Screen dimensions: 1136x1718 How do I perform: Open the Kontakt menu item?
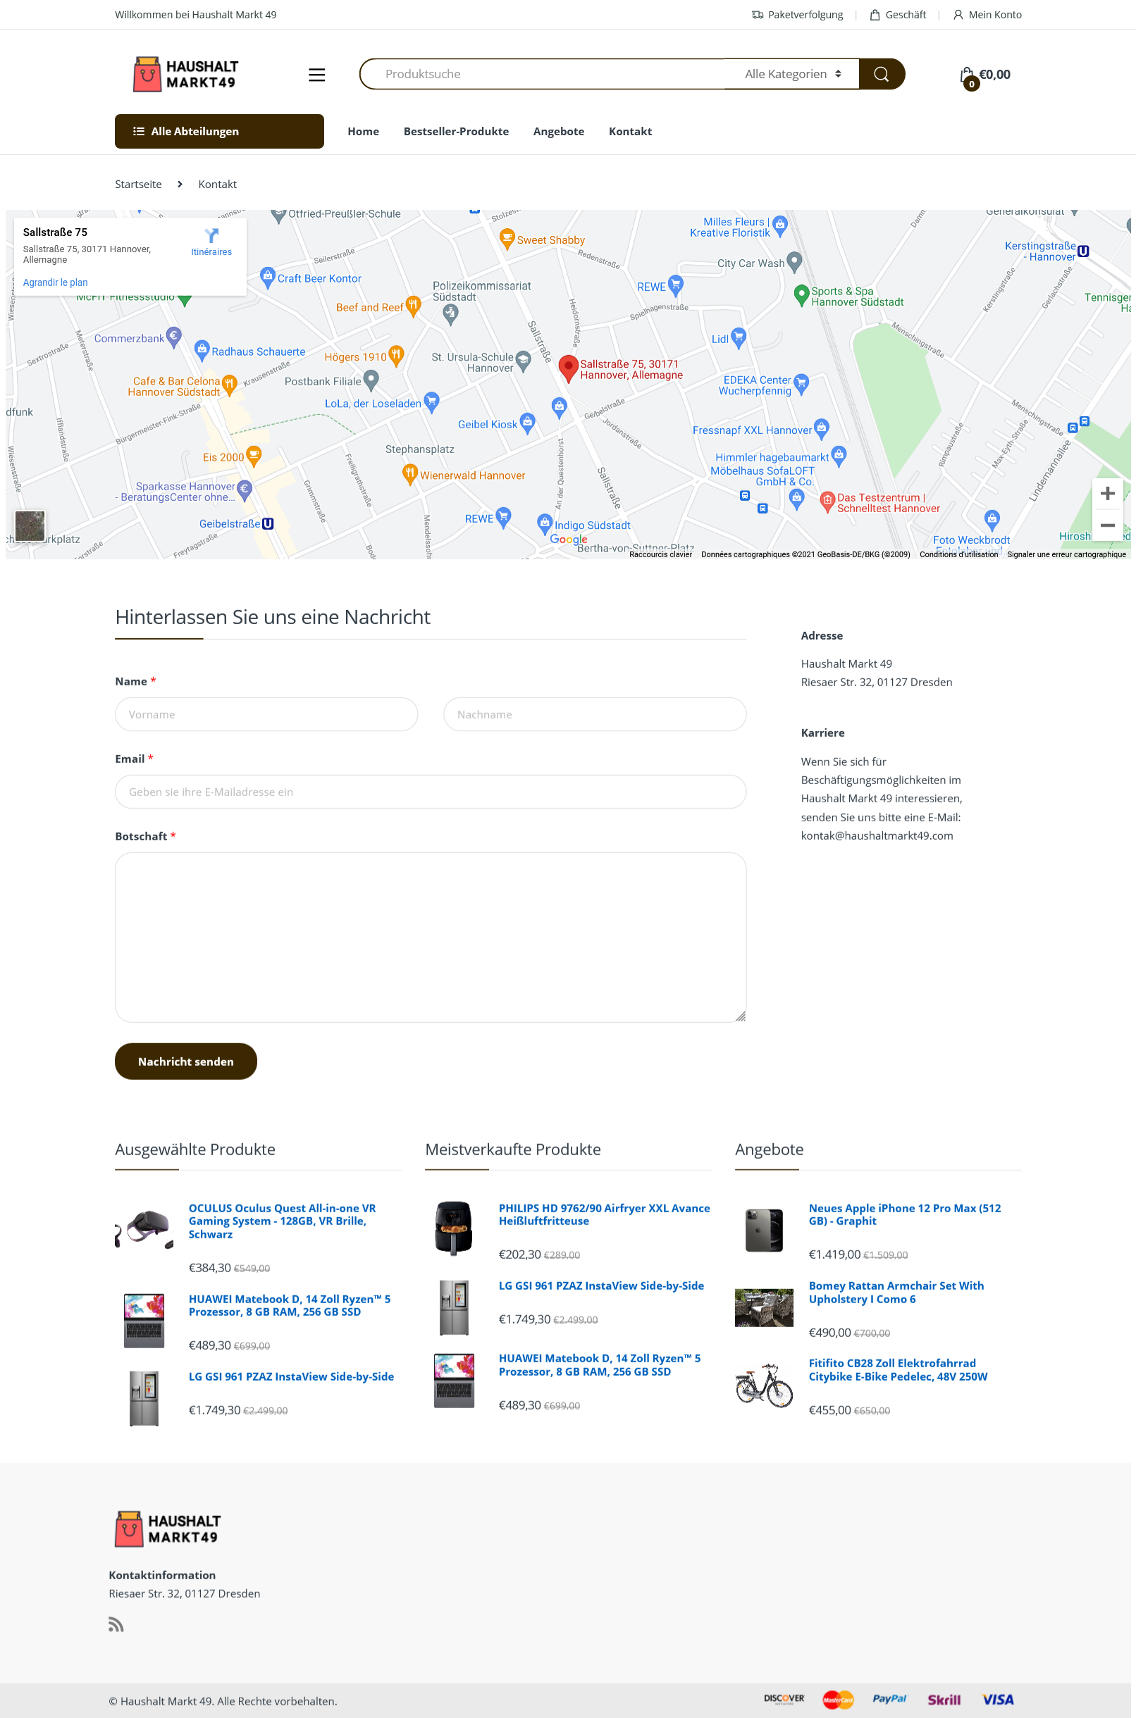[629, 131]
